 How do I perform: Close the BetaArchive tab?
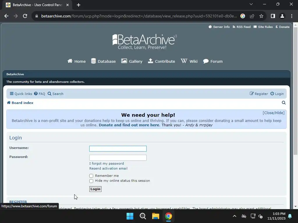coord(68,5)
